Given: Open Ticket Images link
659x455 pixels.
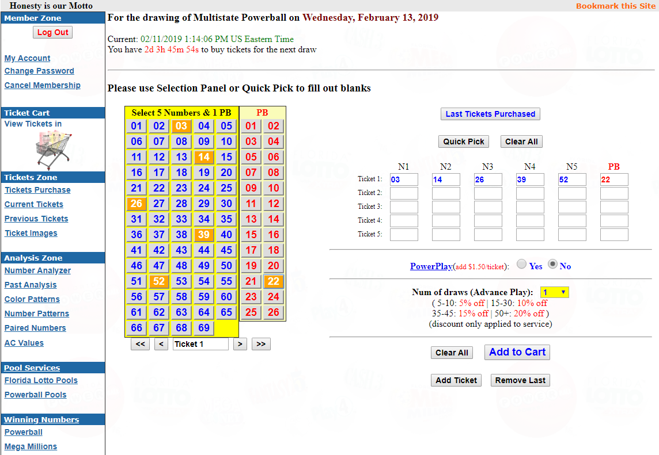Looking at the screenshot, I should pos(31,233).
